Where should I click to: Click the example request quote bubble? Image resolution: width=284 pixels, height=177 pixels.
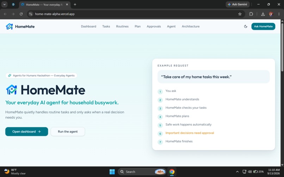point(214,77)
